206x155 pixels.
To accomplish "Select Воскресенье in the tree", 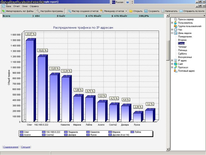I will coord(185,57).
